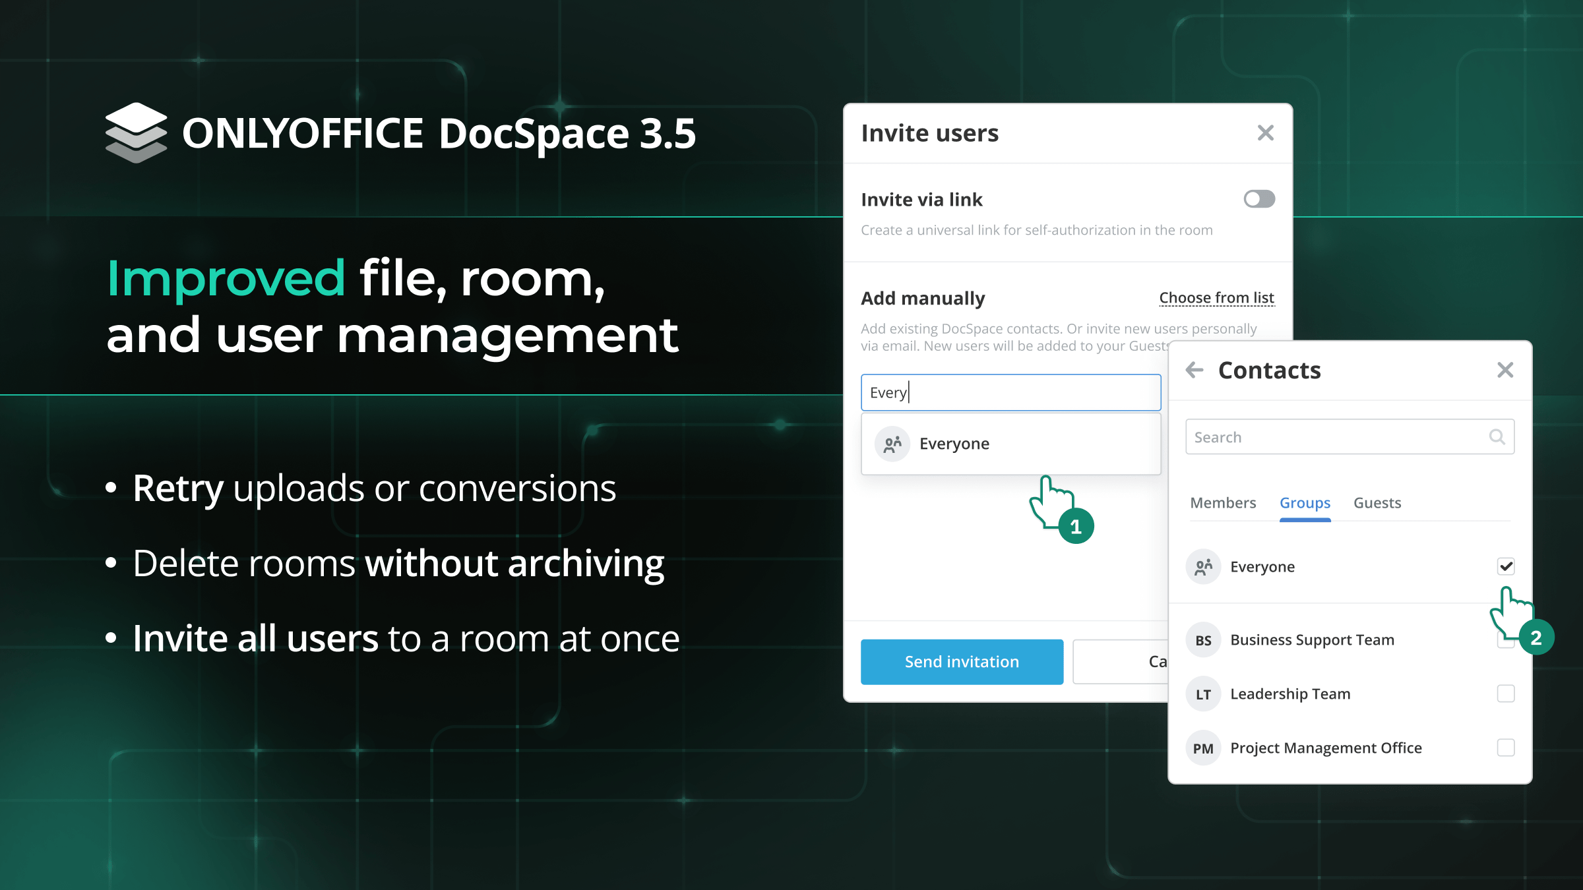This screenshot has height=890, width=1583.
Task: Click the Everyone group icon in suggestion
Action: click(892, 444)
